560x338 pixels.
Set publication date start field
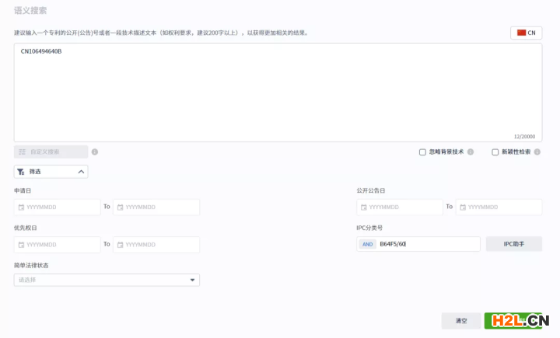(400, 207)
